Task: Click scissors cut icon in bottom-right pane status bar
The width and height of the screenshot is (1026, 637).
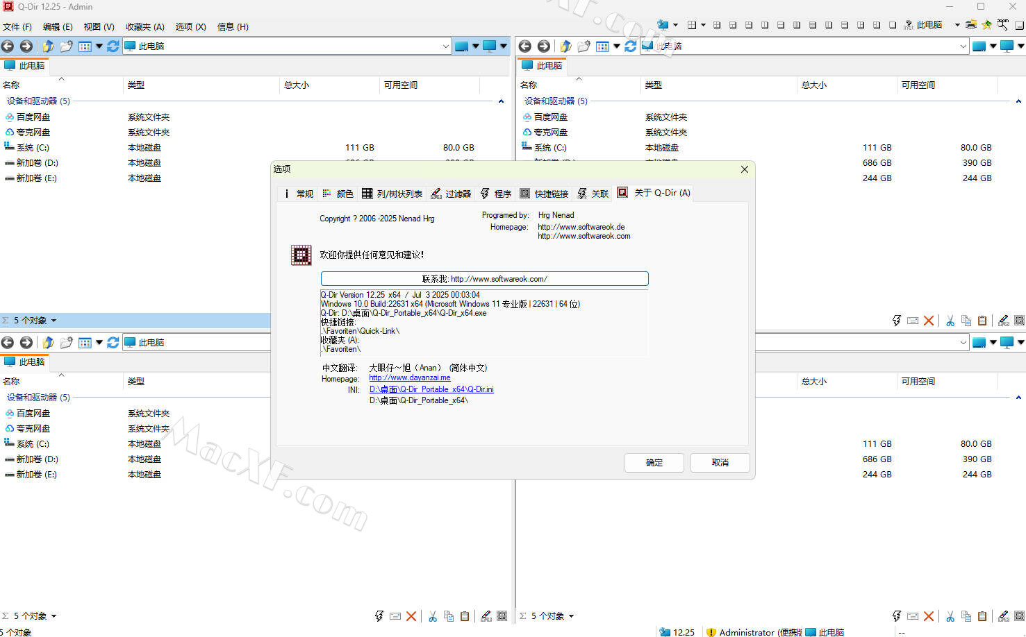Action: click(950, 616)
